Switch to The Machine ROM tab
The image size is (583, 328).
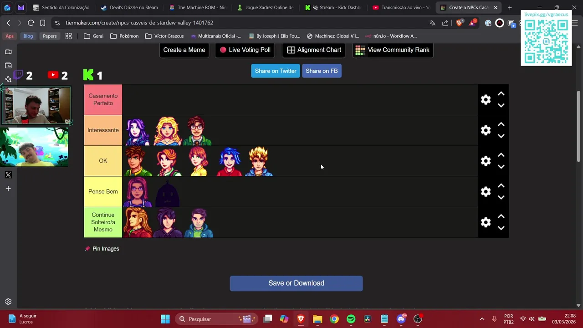tap(198, 7)
